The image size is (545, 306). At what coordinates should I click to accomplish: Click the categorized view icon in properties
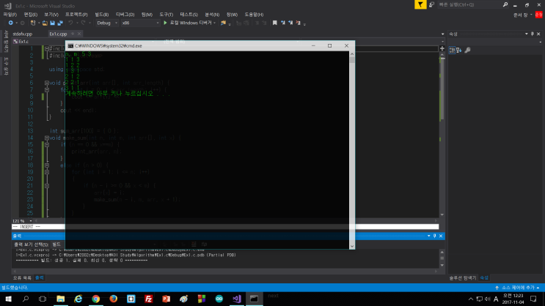(452, 50)
